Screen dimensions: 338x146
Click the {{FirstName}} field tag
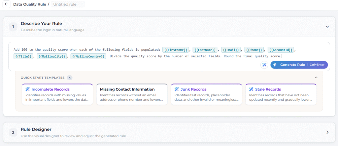pyautogui.click(x=176, y=50)
